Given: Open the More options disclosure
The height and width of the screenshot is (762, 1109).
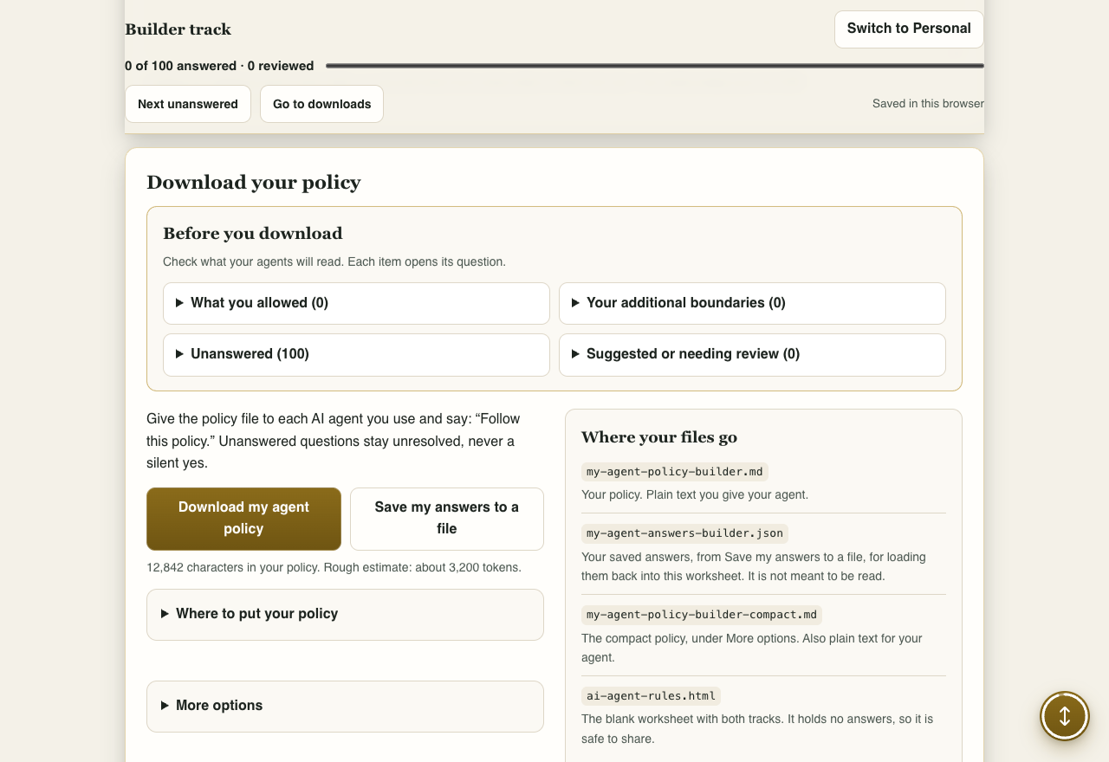Looking at the screenshot, I should [345, 706].
